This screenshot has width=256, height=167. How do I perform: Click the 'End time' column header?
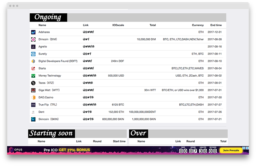(x=216, y=25)
